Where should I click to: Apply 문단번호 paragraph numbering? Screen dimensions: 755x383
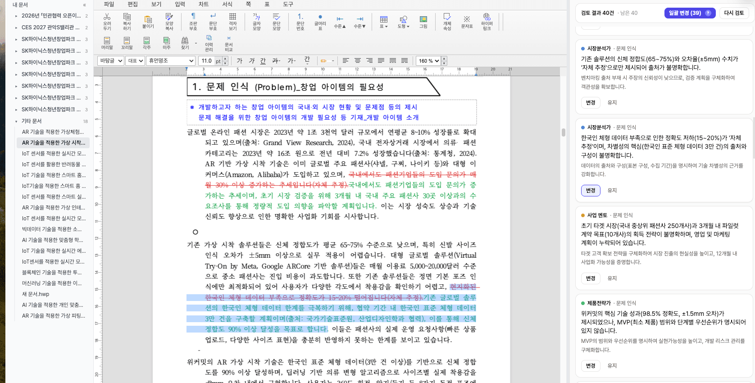(300, 21)
